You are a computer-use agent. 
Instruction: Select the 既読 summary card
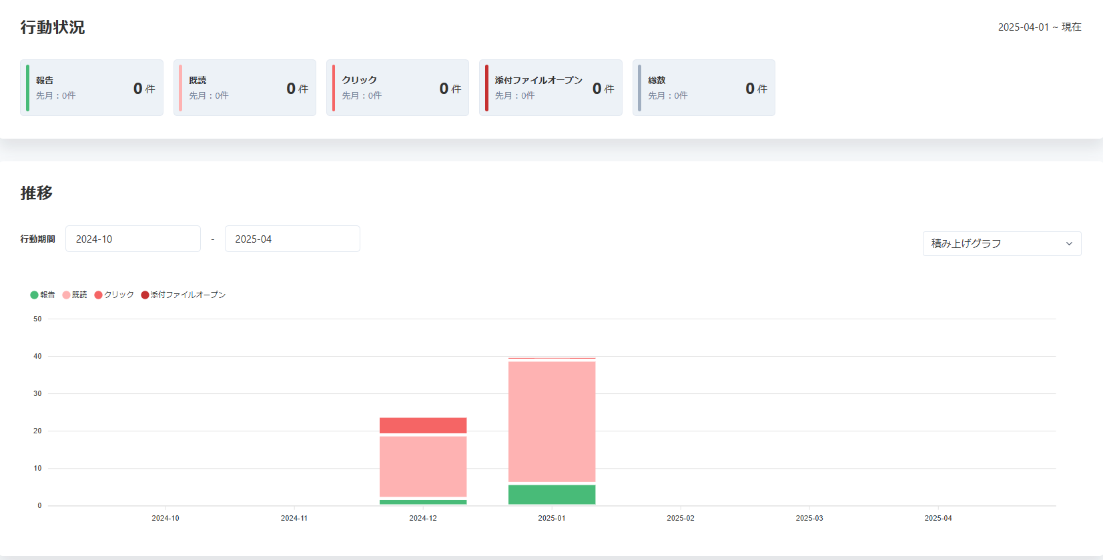245,88
